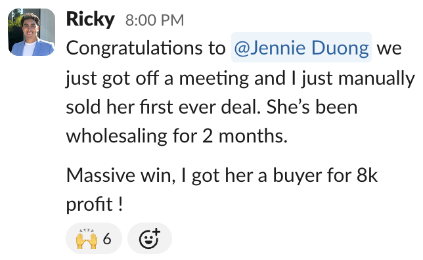This screenshot has height=260, width=423.
Task: Click the word Congratulations in the message
Action: 146,49
